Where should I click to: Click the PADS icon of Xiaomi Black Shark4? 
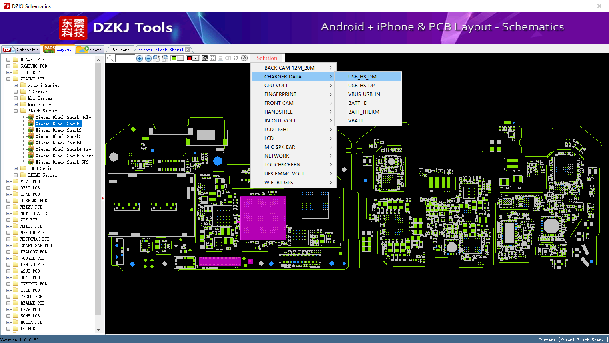point(31,143)
